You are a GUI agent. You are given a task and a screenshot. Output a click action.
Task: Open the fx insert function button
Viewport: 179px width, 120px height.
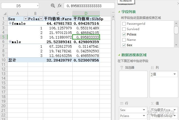click(x=60, y=6)
